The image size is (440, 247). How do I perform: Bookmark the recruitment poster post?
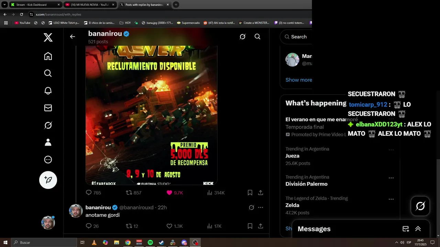pos(250,193)
